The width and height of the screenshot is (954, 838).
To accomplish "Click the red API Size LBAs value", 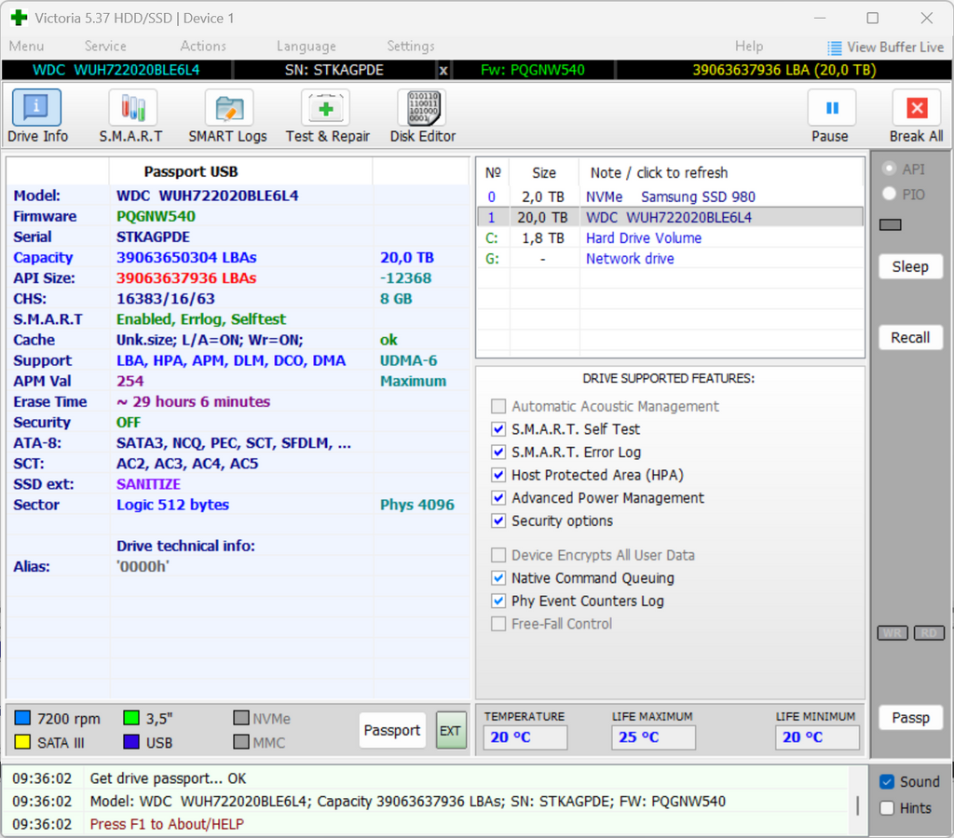I will pos(186,277).
